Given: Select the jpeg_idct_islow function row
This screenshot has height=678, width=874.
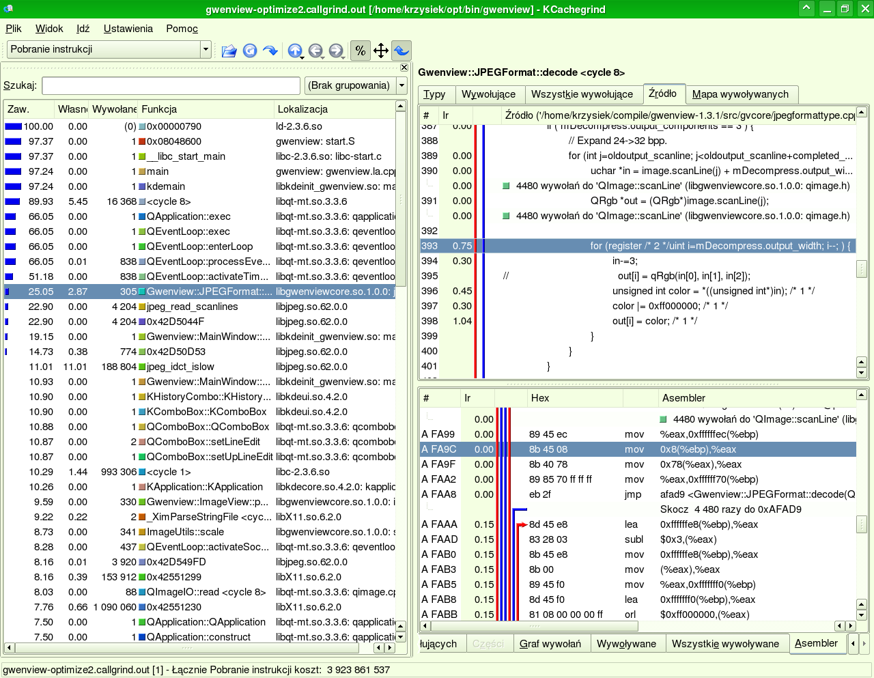Looking at the screenshot, I should pos(180,367).
